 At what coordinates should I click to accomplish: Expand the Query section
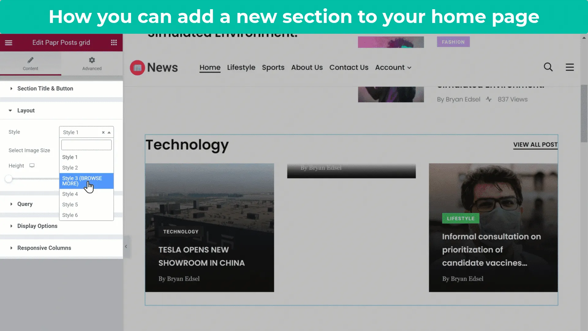pyautogui.click(x=24, y=204)
